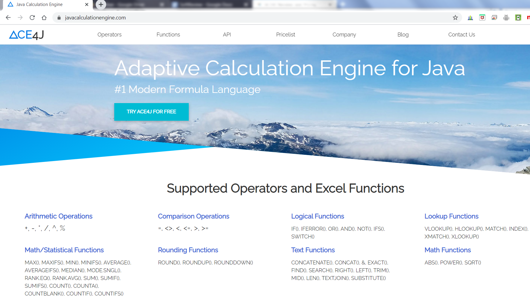530x297 pixels.
Task: Reload the current page
Action: pyautogui.click(x=32, y=18)
